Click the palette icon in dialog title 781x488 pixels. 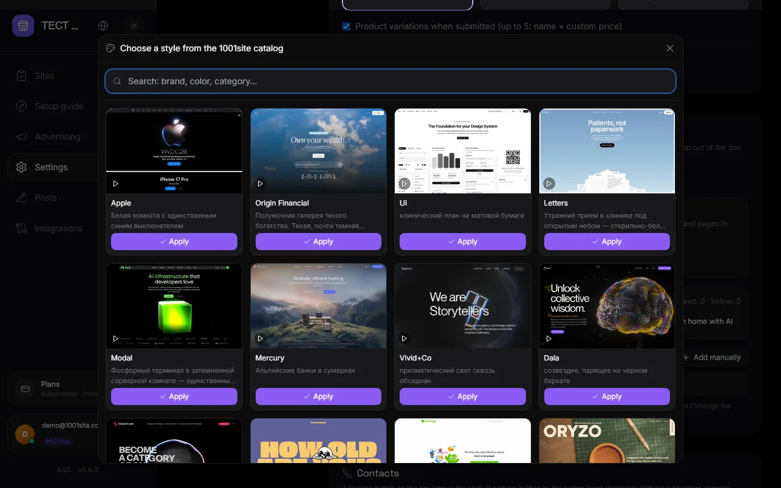[x=110, y=48]
